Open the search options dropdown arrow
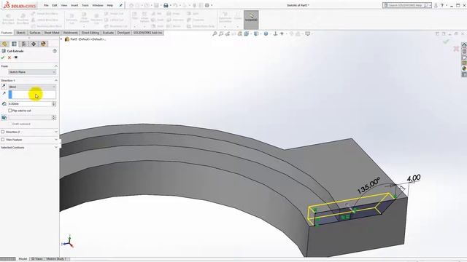Image resolution: width=467 pixels, height=262 pixels. coord(430,5)
